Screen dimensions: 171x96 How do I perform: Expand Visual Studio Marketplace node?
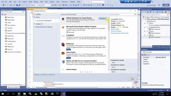coord(35,21)
